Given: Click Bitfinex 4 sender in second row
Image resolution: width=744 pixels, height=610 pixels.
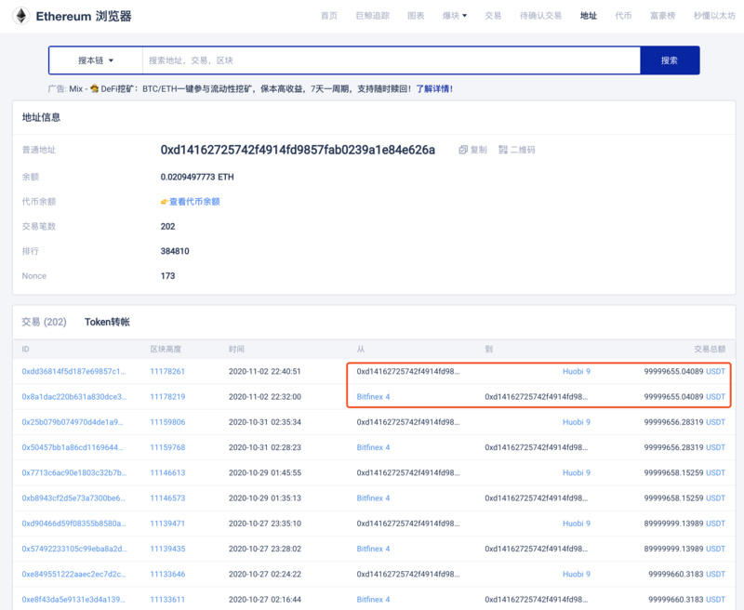Looking at the screenshot, I should coord(373,397).
